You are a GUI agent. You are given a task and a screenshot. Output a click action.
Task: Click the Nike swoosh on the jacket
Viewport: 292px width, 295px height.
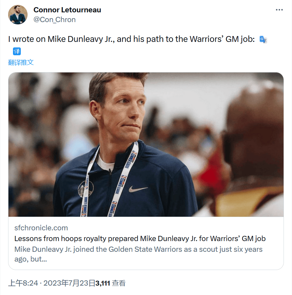pyautogui.click(x=138, y=189)
